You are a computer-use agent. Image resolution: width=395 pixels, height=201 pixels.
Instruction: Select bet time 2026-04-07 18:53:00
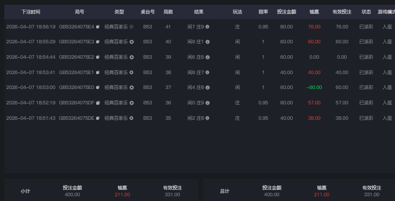31,88
